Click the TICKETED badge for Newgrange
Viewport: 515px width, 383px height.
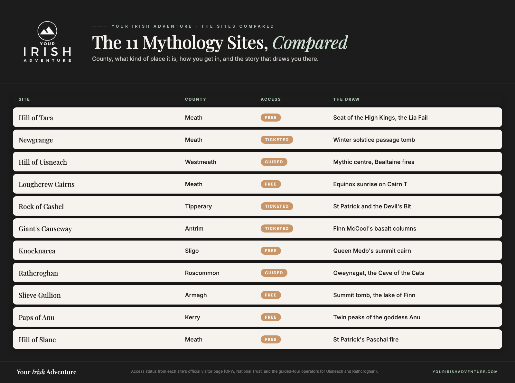coord(277,140)
